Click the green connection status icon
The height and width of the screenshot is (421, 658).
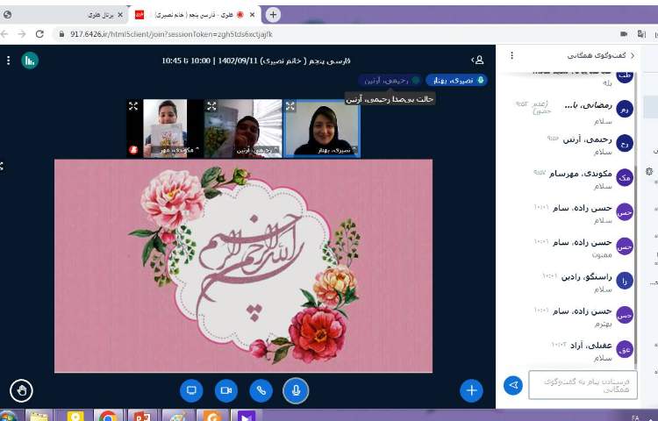click(30, 60)
